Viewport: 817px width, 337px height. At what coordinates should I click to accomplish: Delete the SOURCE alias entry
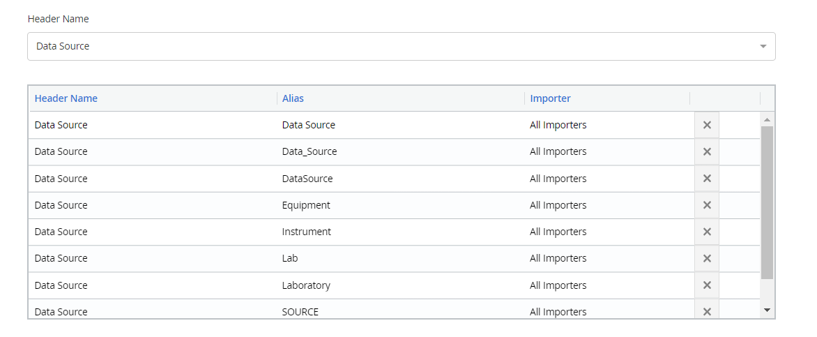[x=707, y=311]
